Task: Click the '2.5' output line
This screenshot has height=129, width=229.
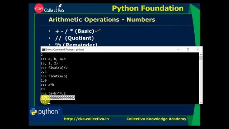Action: point(44,72)
